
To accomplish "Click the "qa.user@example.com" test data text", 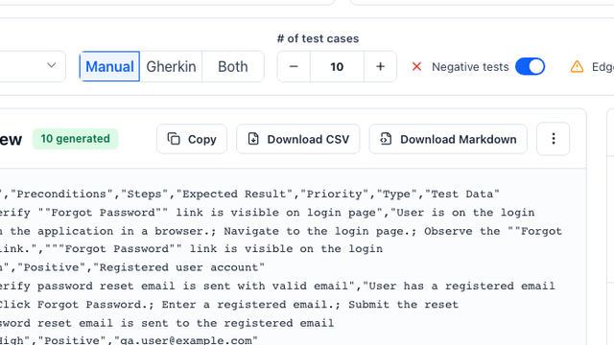I will (x=185, y=340).
